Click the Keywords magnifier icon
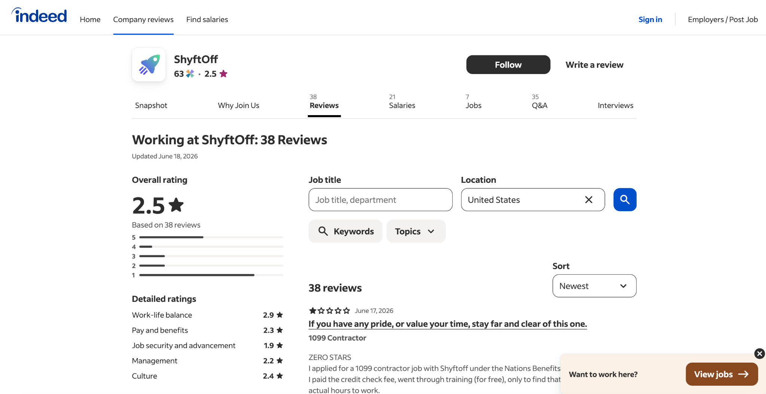The height and width of the screenshot is (394, 766). tap(323, 231)
